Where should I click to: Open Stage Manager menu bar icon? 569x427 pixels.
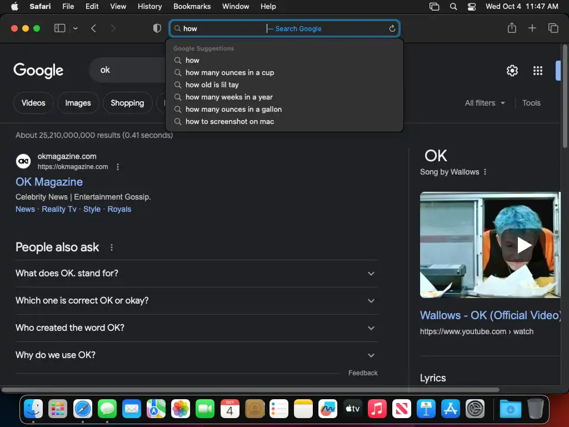[434, 7]
